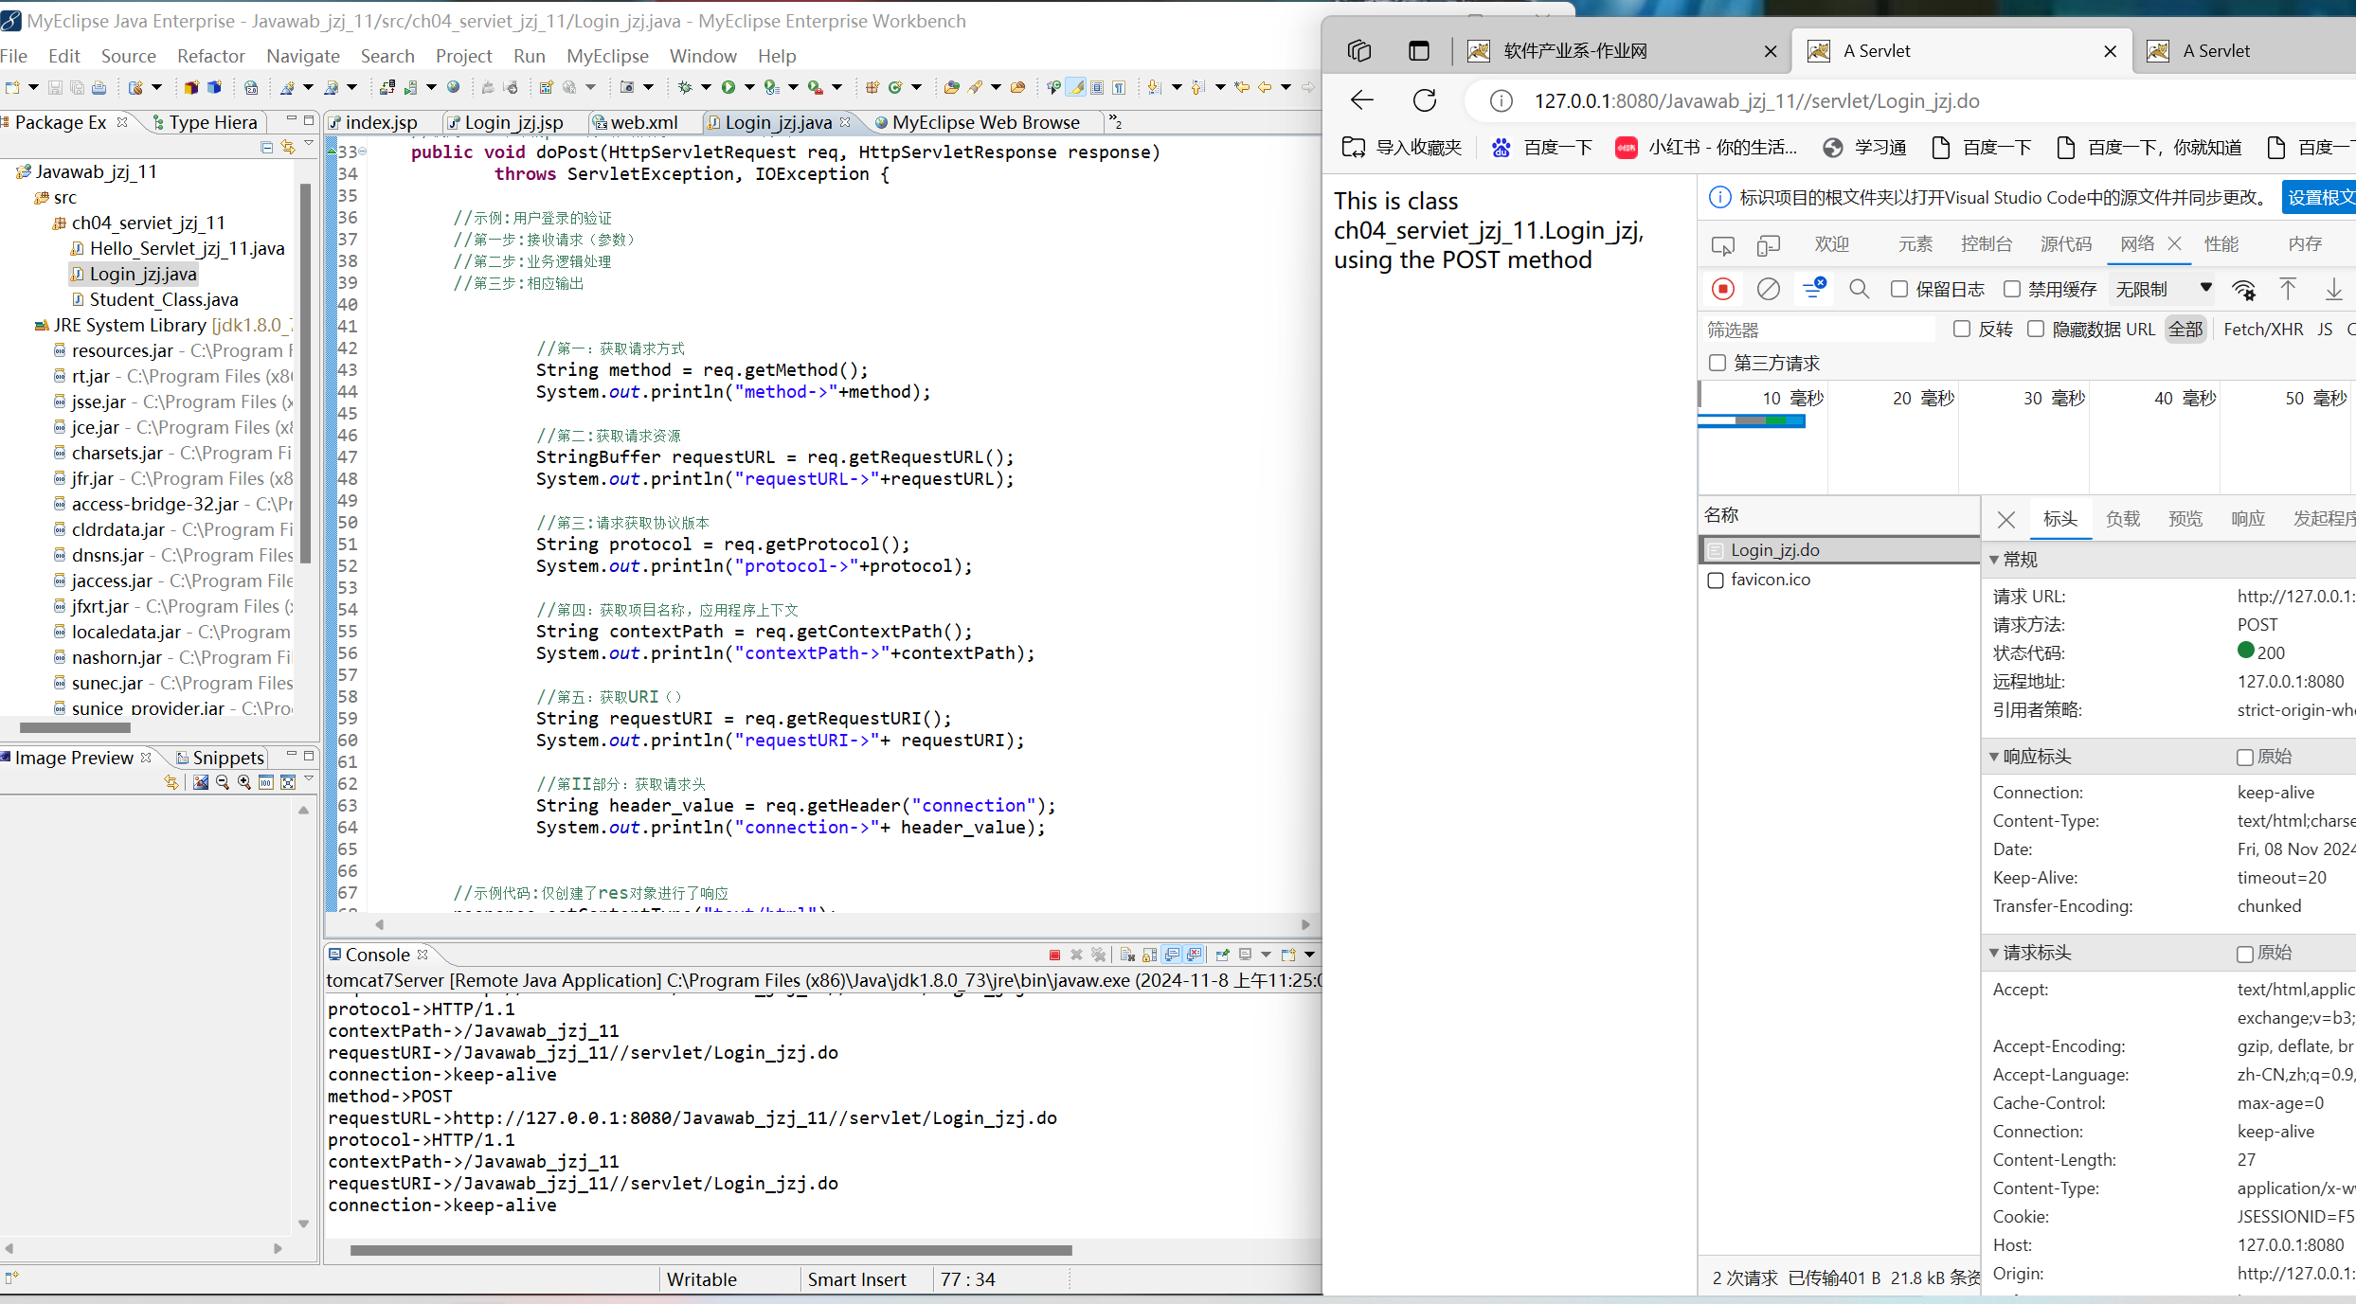Click the browser address bar URL

pos(1755,101)
